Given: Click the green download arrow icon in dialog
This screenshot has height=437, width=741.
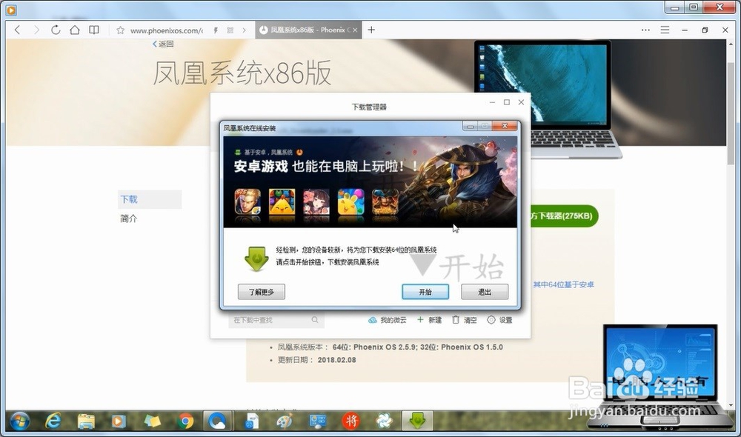Looking at the screenshot, I should tap(256, 258).
